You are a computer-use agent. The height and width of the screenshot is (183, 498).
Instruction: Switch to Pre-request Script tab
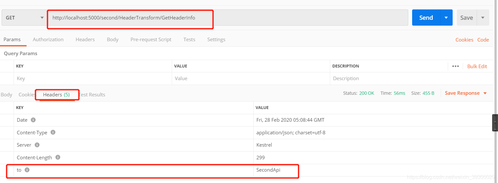151,40
